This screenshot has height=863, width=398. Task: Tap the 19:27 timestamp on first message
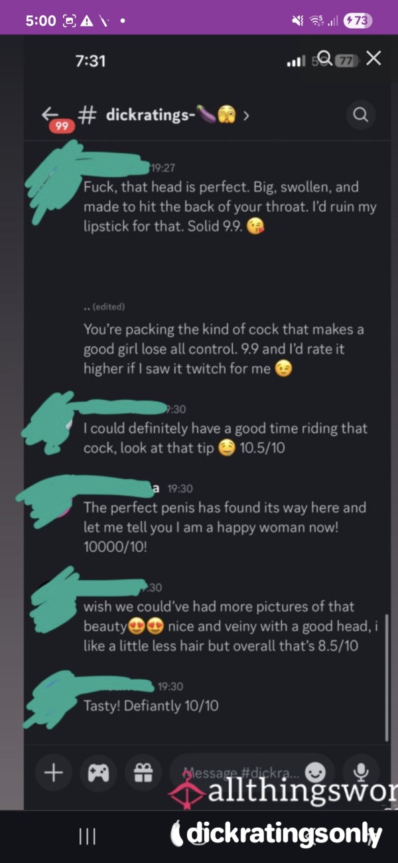[163, 169]
